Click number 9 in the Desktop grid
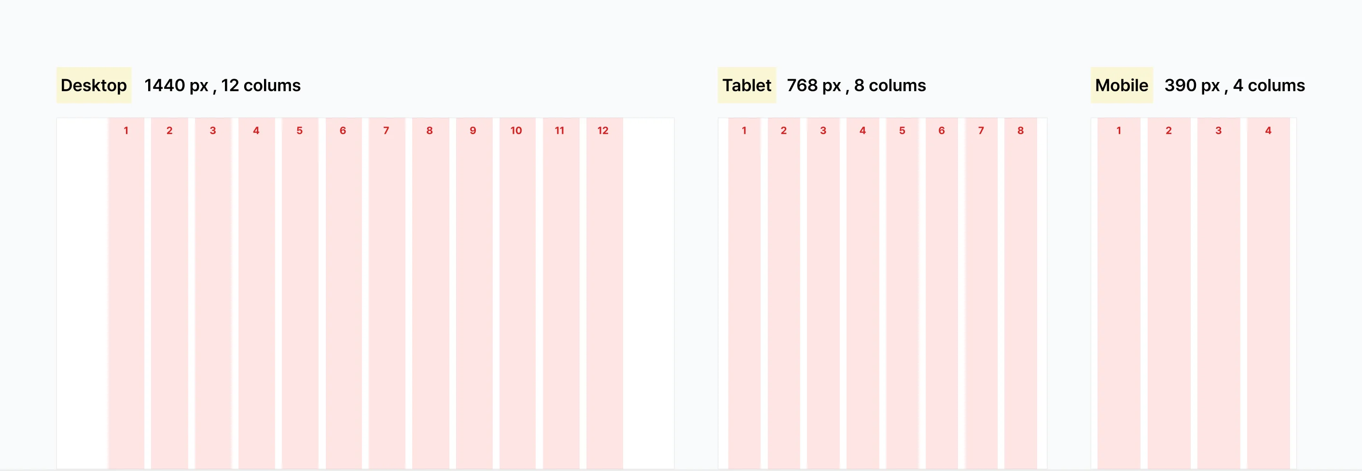Screen dimensions: 1362x471 [x=473, y=131]
